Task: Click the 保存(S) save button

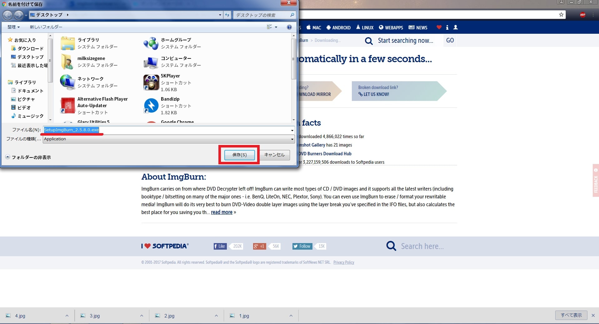Action: point(239,155)
